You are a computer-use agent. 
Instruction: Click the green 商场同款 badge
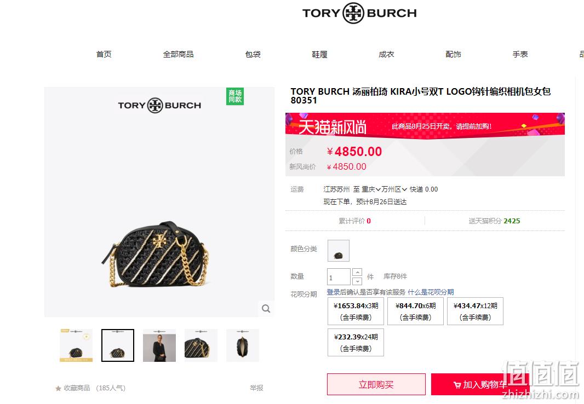[235, 96]
